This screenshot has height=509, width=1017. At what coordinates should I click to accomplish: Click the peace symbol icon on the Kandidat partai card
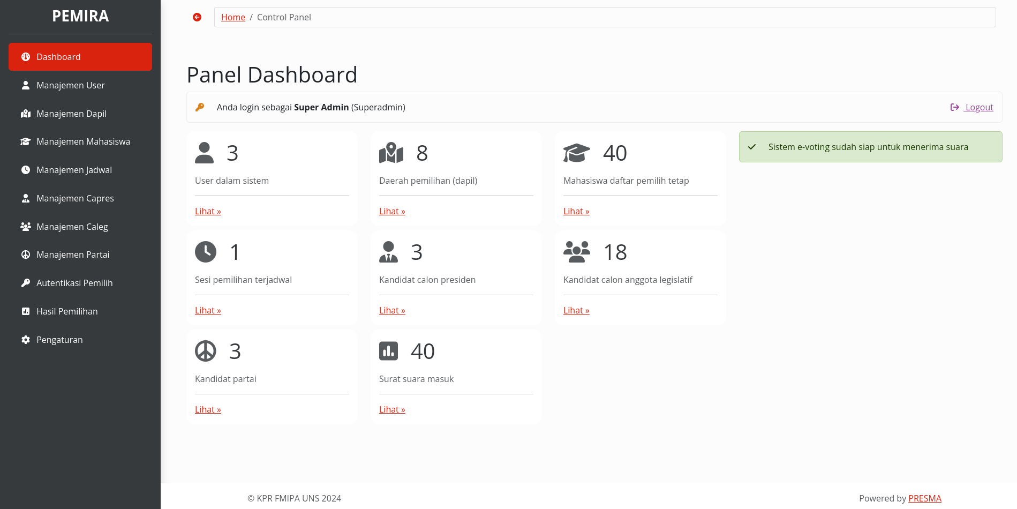tap(206, 351)
